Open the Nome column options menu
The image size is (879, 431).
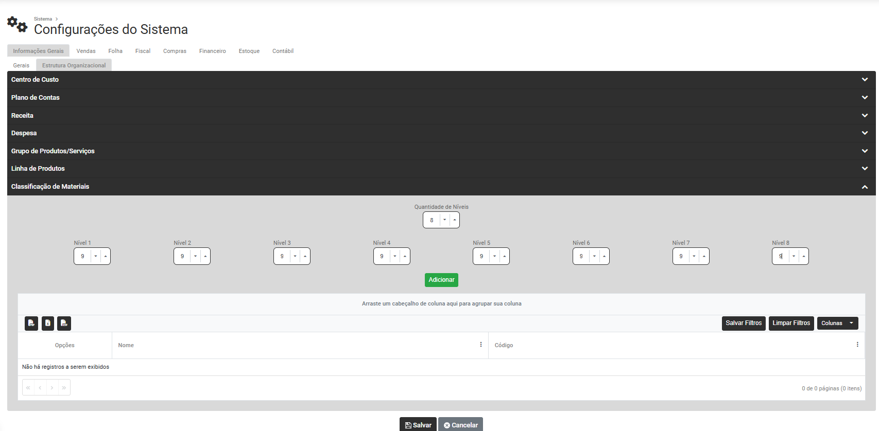click(x=481, y=345)
